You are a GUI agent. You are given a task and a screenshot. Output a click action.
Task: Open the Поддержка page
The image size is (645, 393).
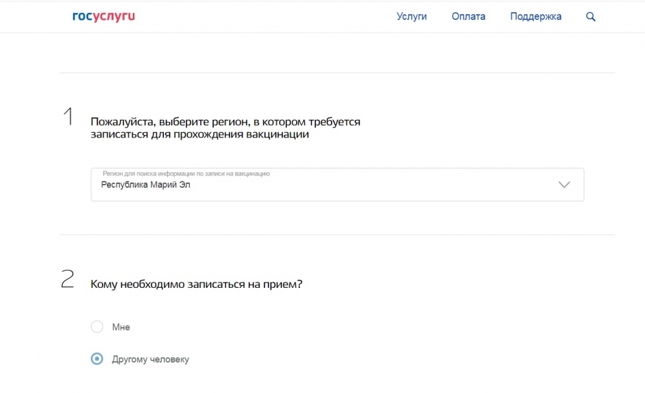535,17
